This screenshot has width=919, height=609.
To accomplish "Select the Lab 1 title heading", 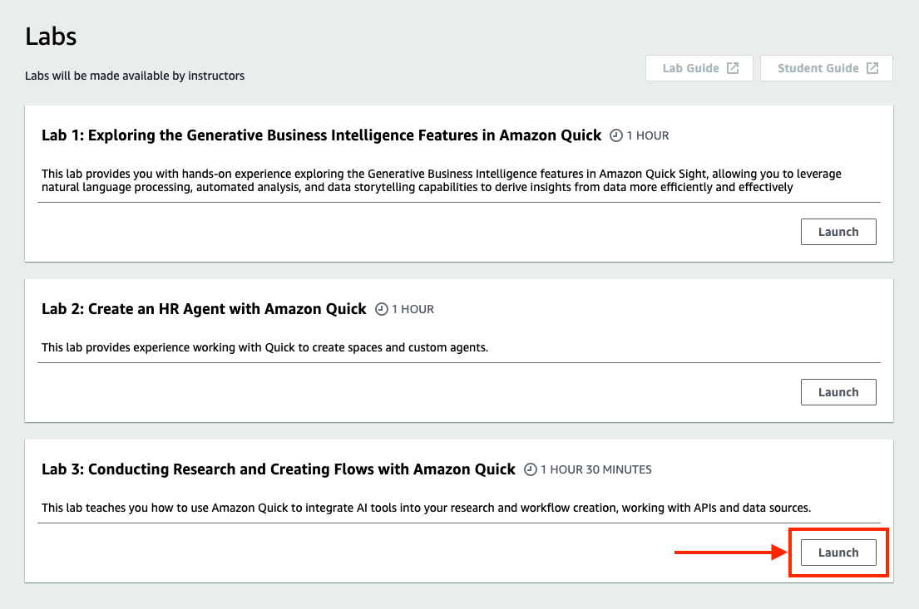I will pos(321,135).
